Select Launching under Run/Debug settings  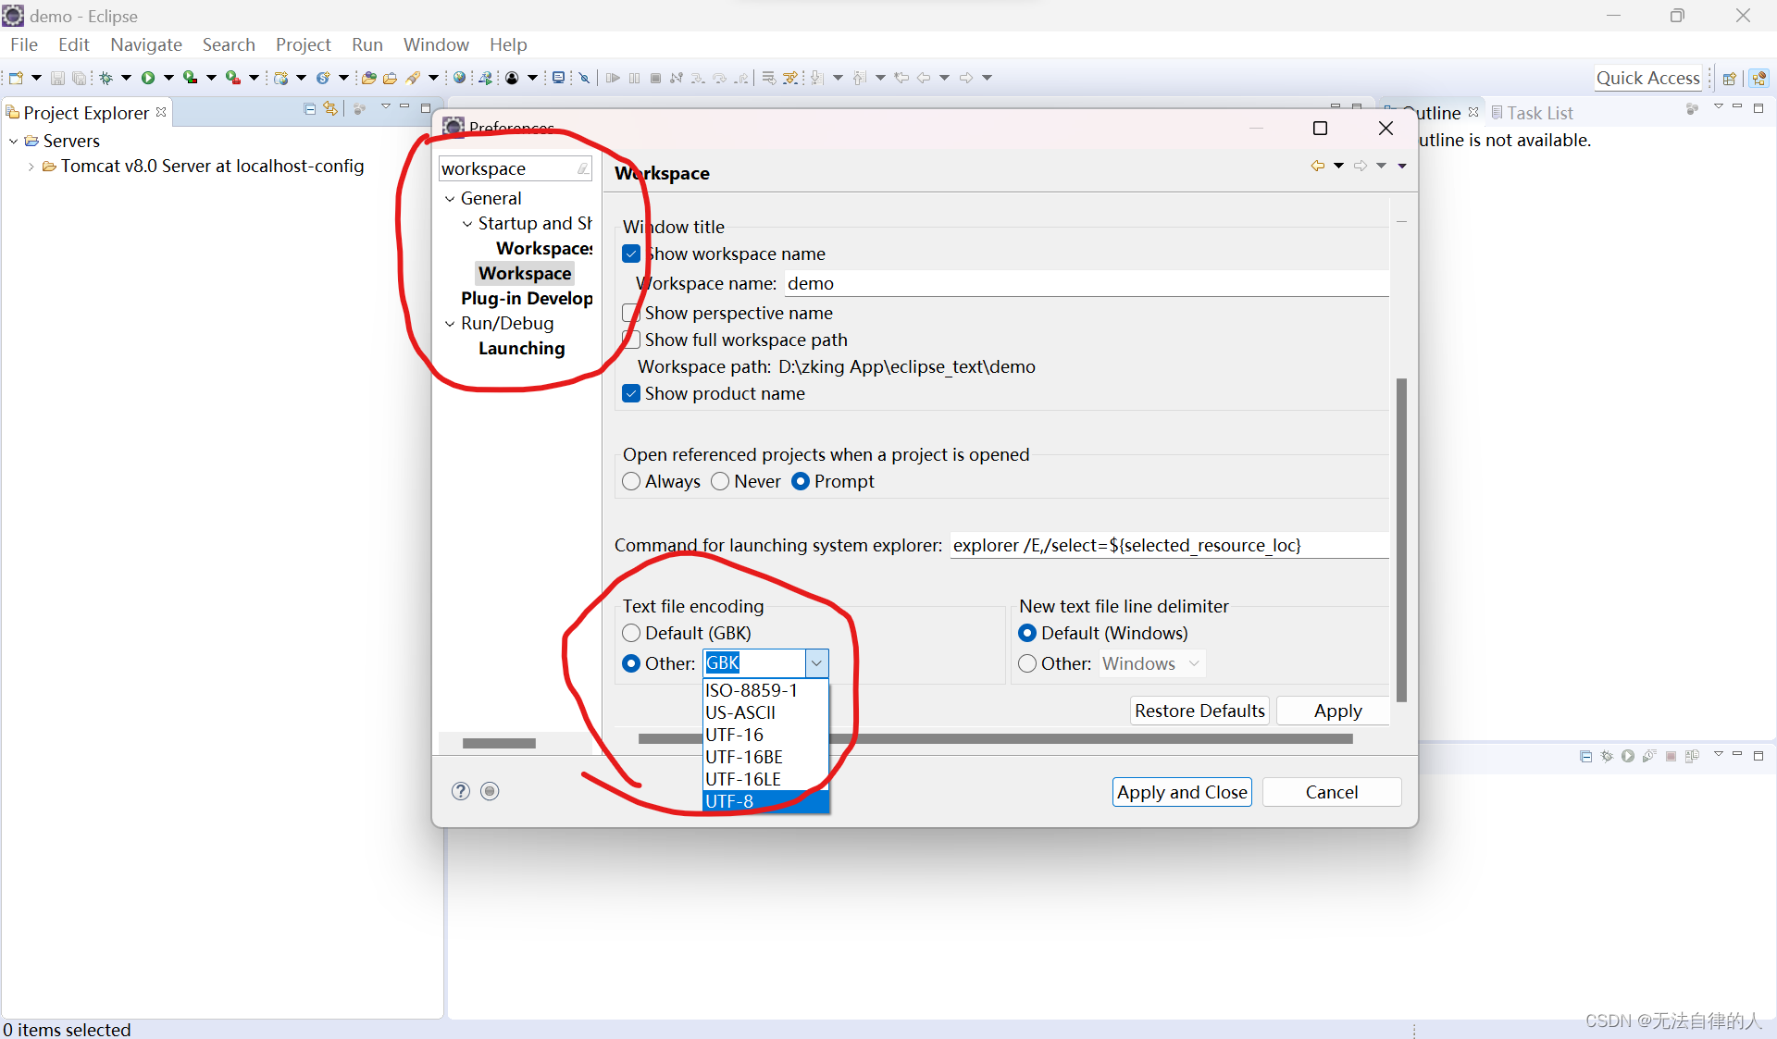tap(523, 348)
